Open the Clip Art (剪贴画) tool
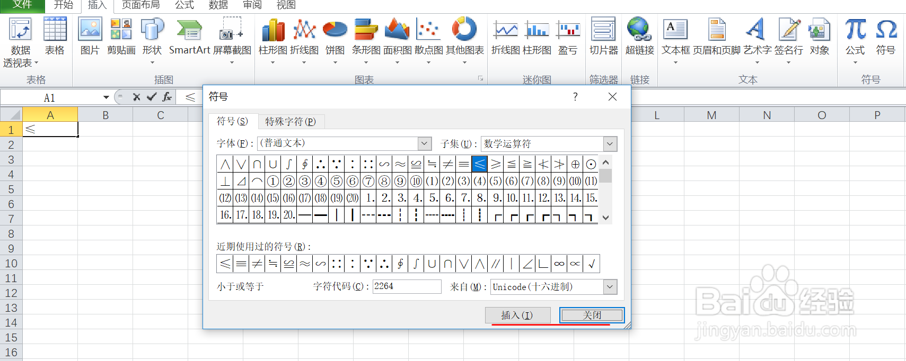This screenshot has width=906, height=361. pos(121,37)
